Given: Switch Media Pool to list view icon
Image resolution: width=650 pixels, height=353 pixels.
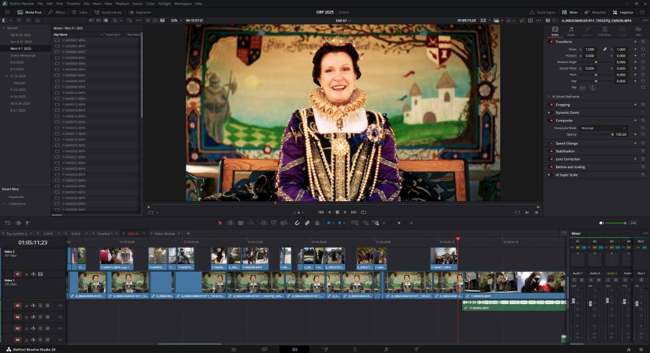Looking at the screenshot, I should coord(106,20).
